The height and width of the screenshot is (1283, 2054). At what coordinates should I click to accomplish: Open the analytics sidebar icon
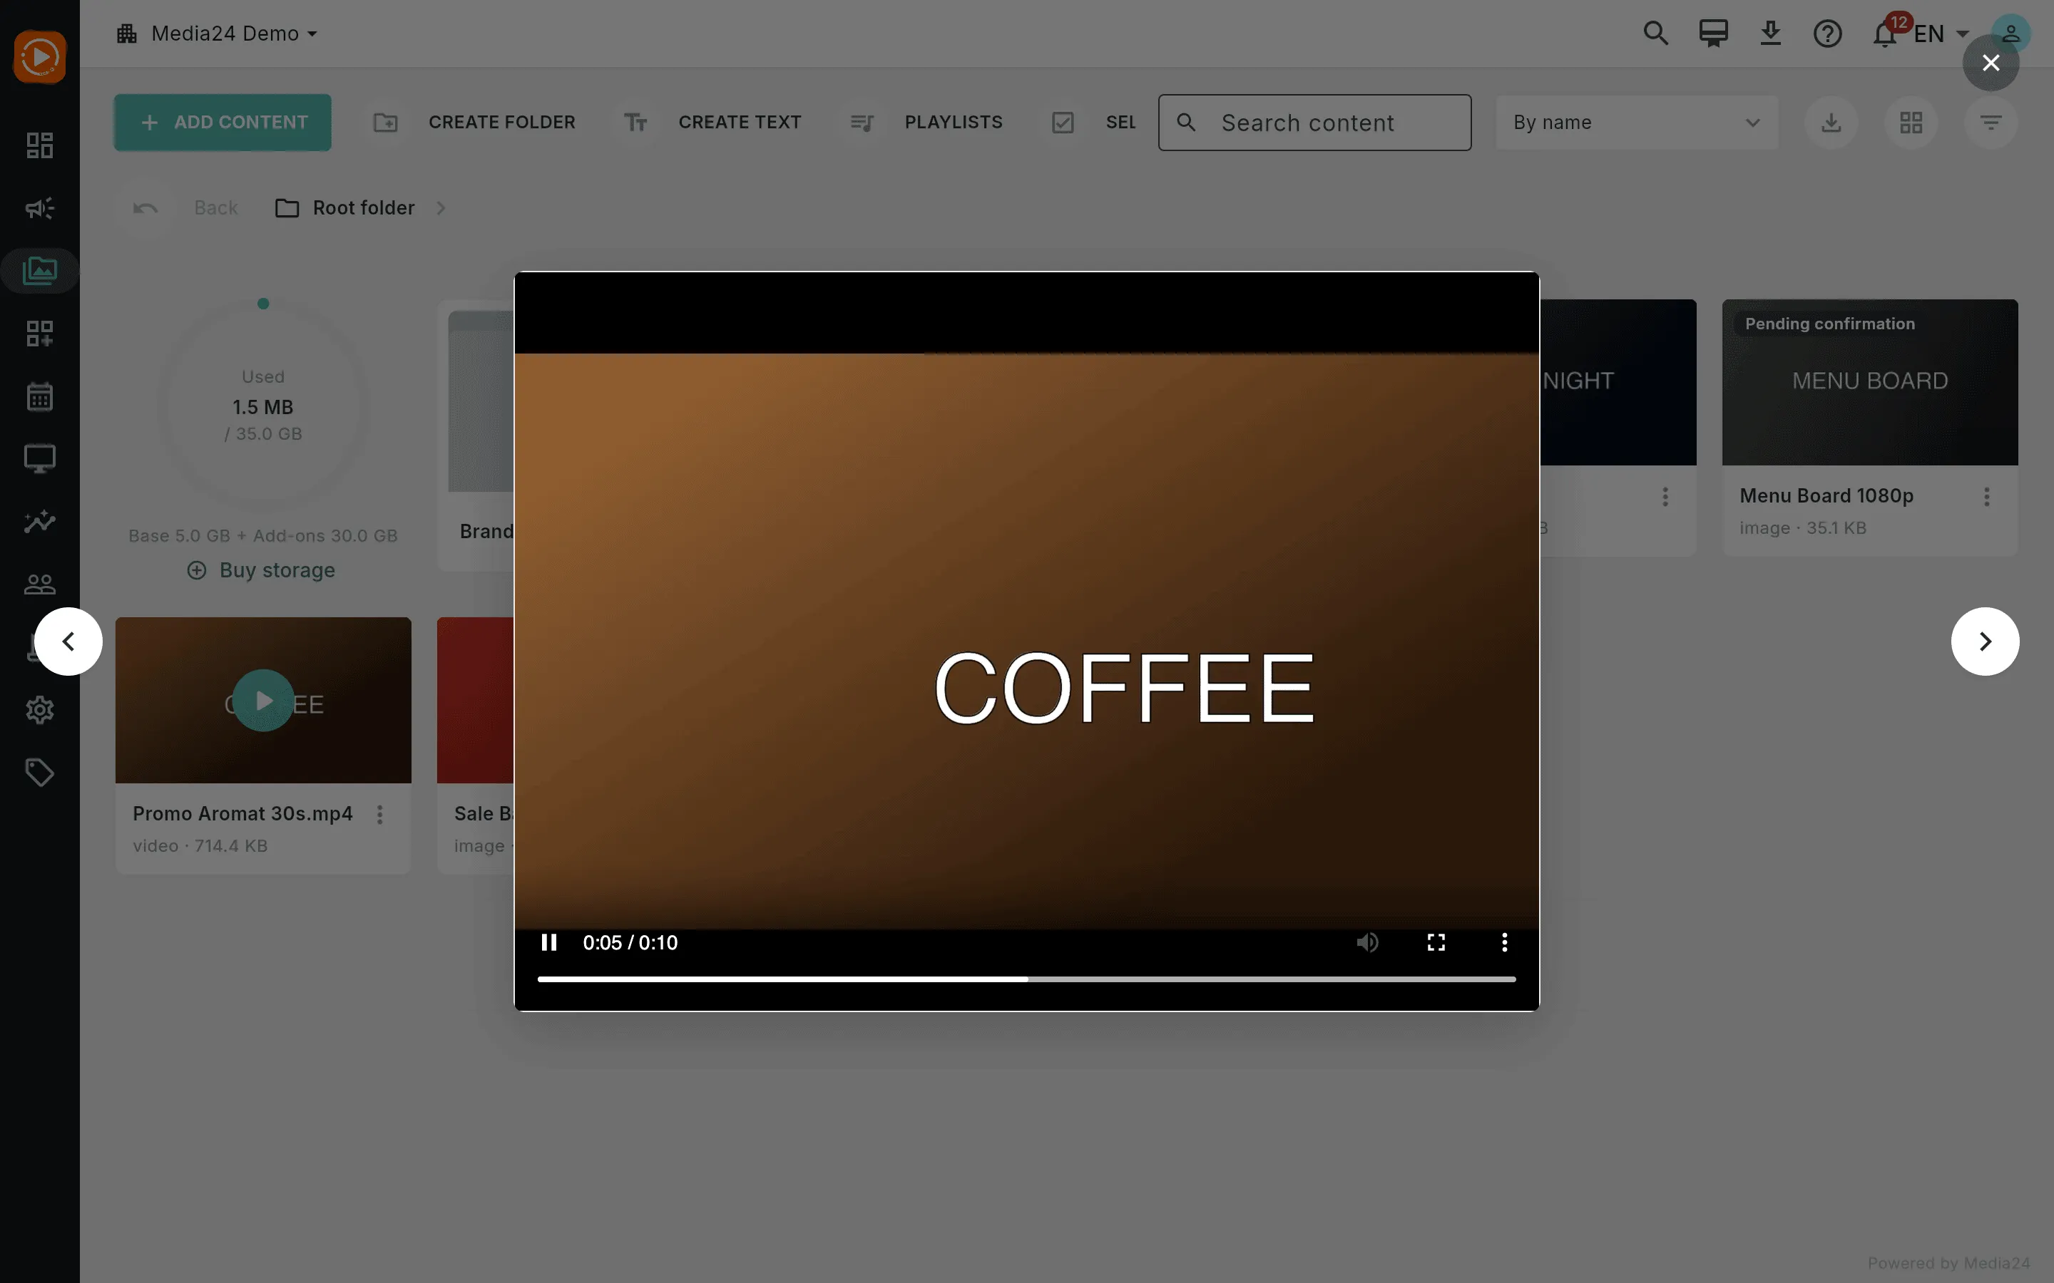pyautogui.click(x=39, y=521)
